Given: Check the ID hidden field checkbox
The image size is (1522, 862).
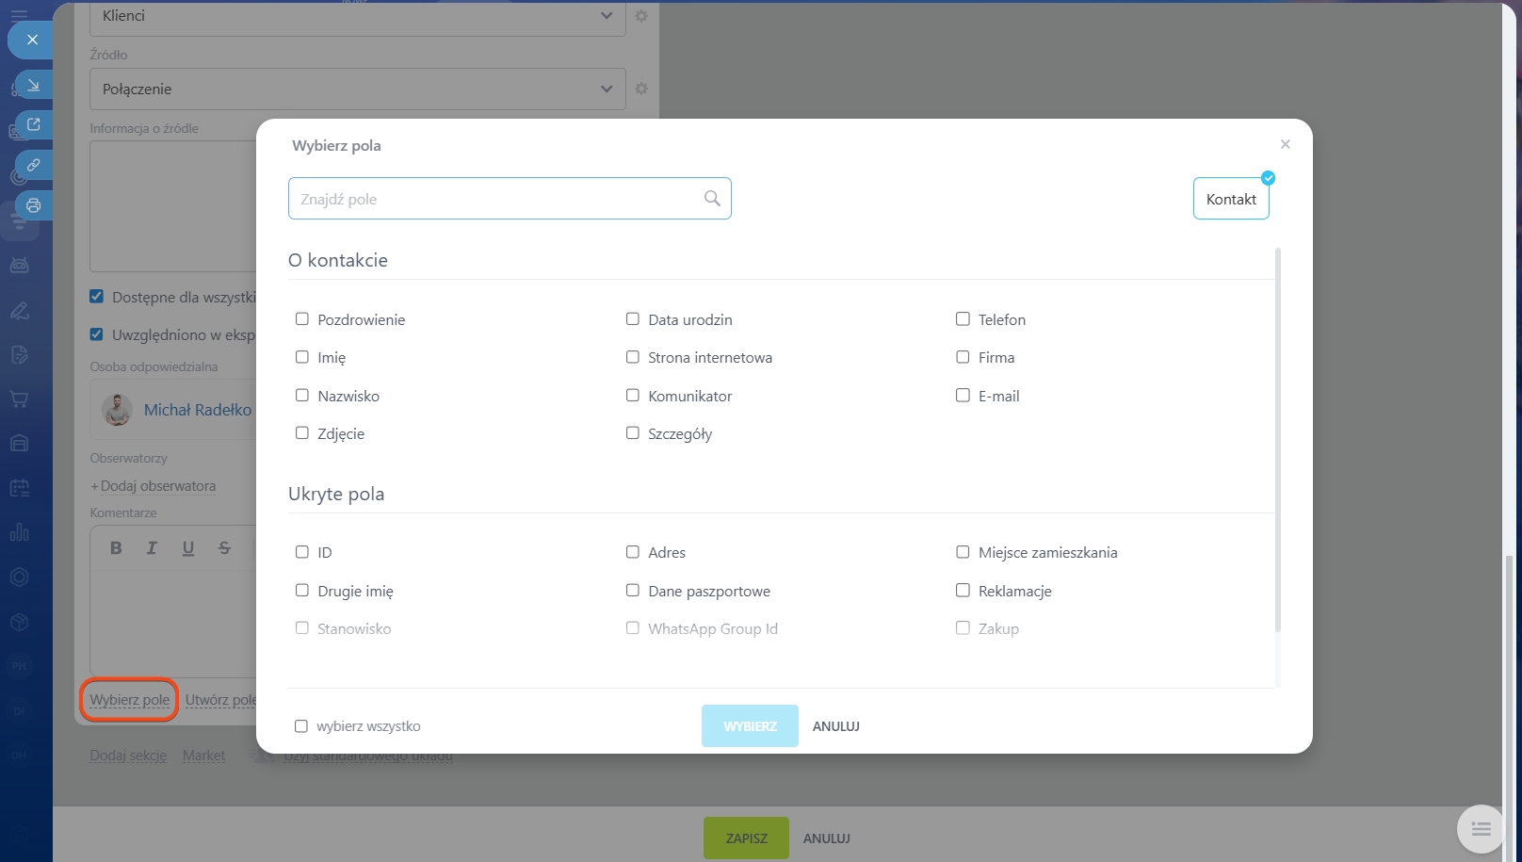Looking at the screenshot, I should pyautogui.click(x=302, y=552).
